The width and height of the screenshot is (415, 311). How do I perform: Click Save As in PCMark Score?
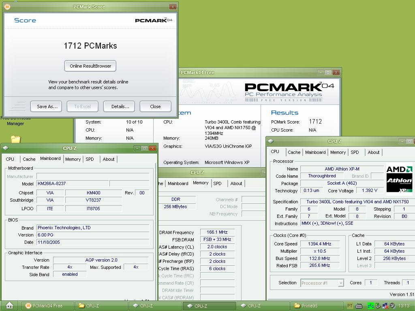pyautogui.click(x=46, y=107)
